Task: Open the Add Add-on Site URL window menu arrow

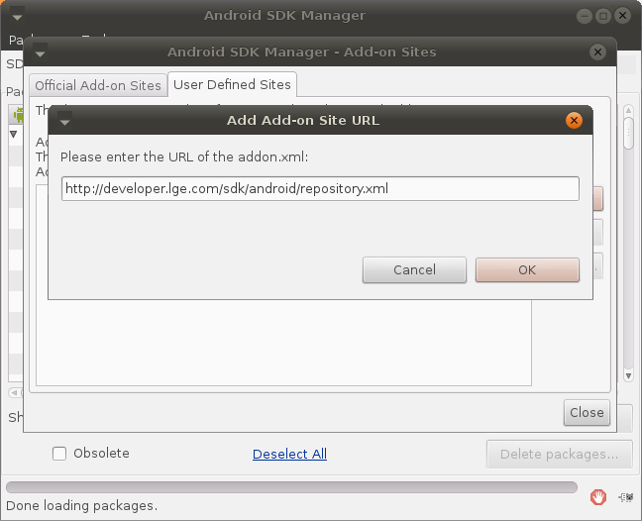Action: 64,120
